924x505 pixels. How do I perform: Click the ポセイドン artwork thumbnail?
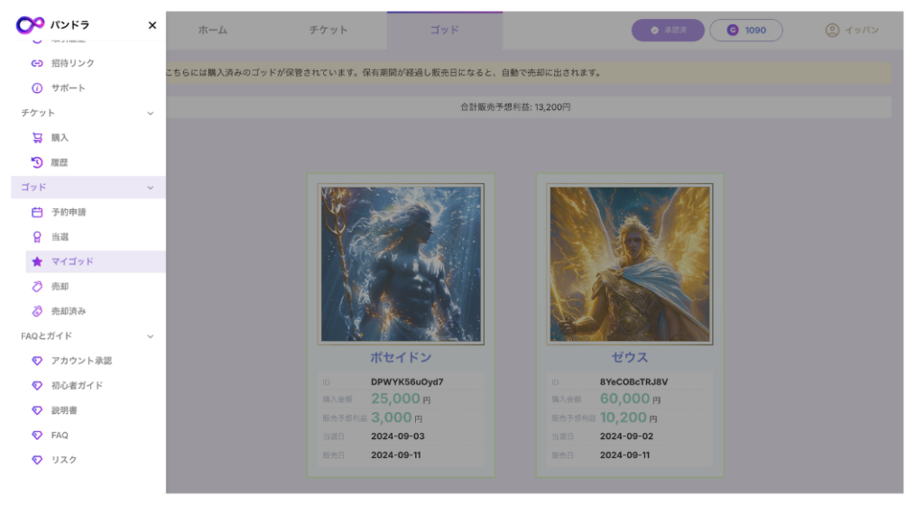tap(401, 263)
